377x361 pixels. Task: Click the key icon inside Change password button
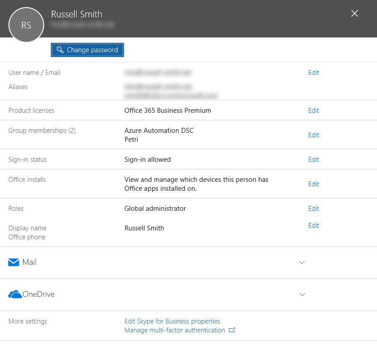point(59,50)
